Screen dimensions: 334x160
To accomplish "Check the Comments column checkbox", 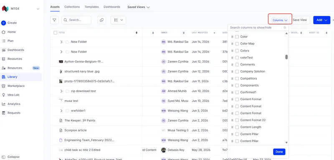I will pyautogui.click(x=237, y=65).
